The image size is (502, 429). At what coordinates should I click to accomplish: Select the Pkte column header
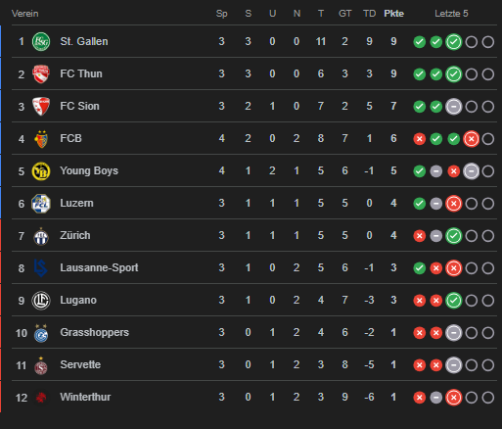(x=393, y=14)
